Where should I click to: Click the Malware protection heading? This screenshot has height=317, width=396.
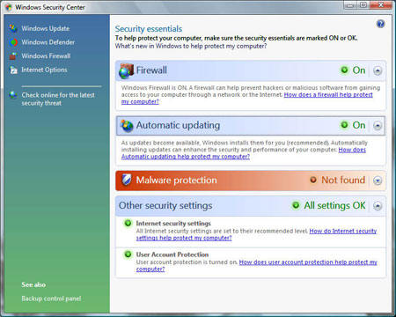coord(177,180)
